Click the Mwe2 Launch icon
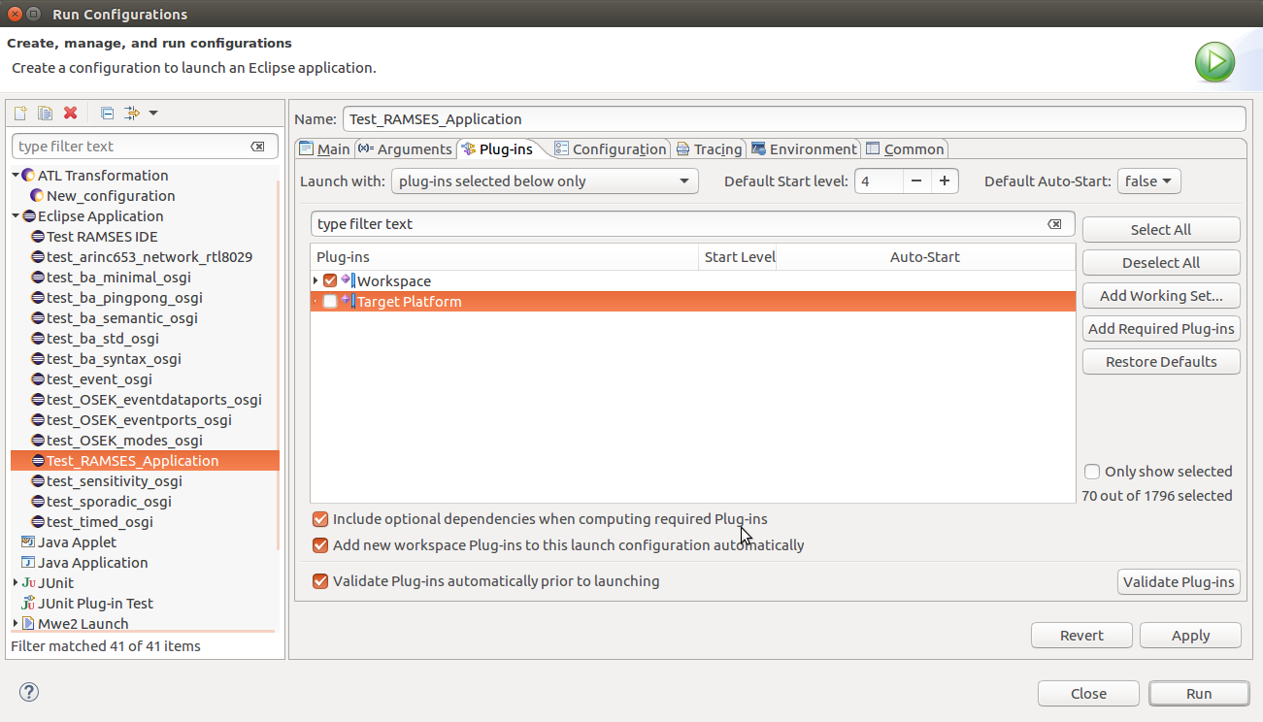Image resolution: width=1263 pixels, height=722 pixels. pyautogui.click(x=28, y=624)
